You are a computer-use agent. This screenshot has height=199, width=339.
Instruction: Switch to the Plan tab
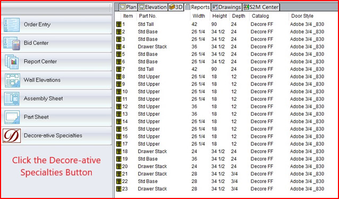(x=128, y=7)
